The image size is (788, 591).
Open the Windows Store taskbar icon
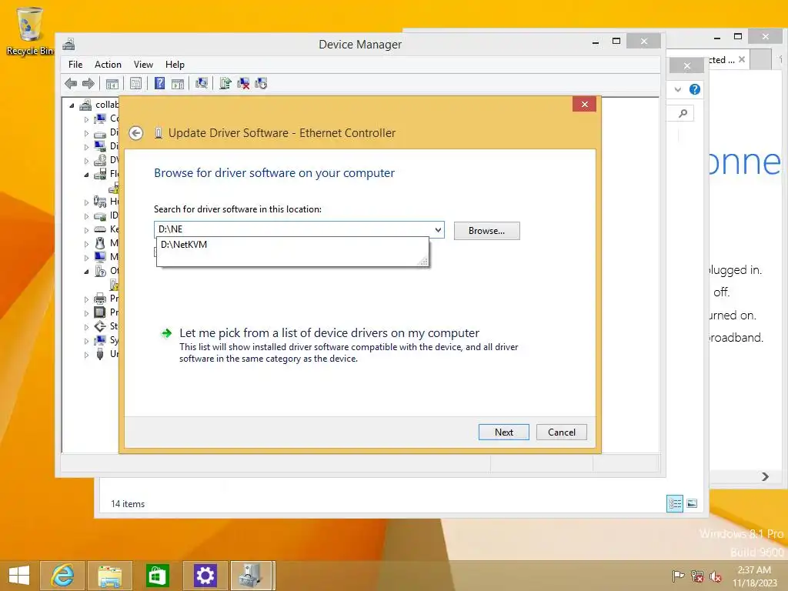(157, 576)
